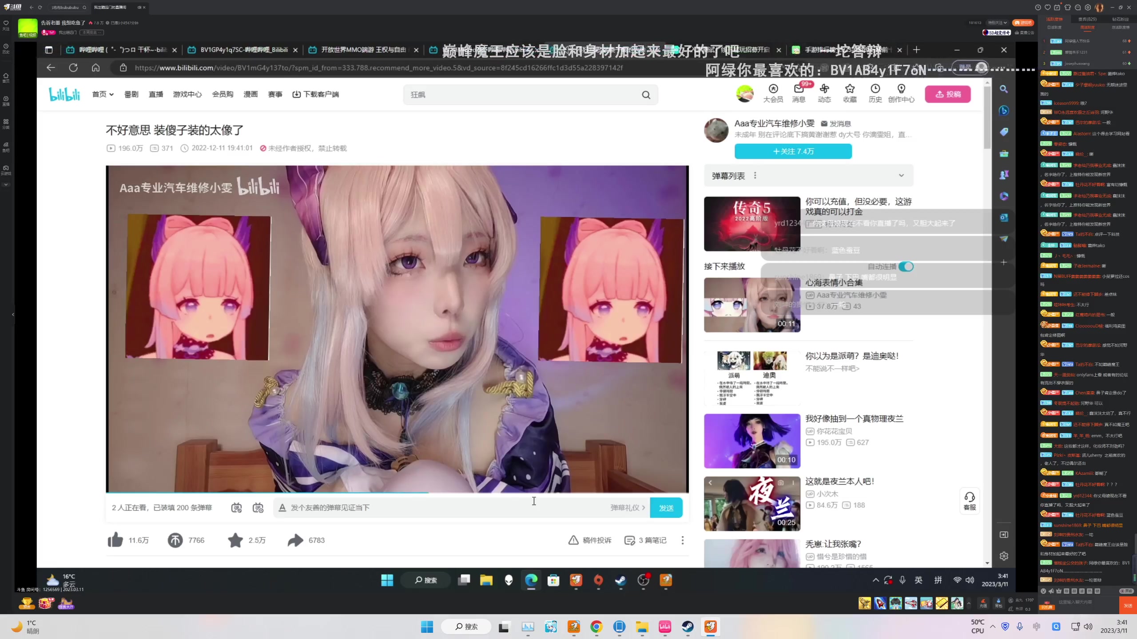
Task: Open the calendar task icon in Douyu title bar
Action: (x=1057, y=7)
